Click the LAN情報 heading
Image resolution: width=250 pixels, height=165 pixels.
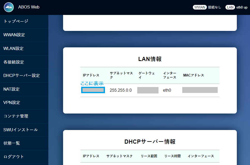point(150,59)
